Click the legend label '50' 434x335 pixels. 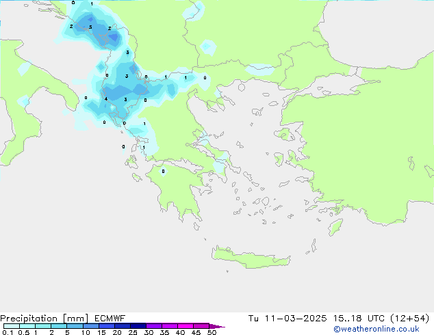pos(212,332)
